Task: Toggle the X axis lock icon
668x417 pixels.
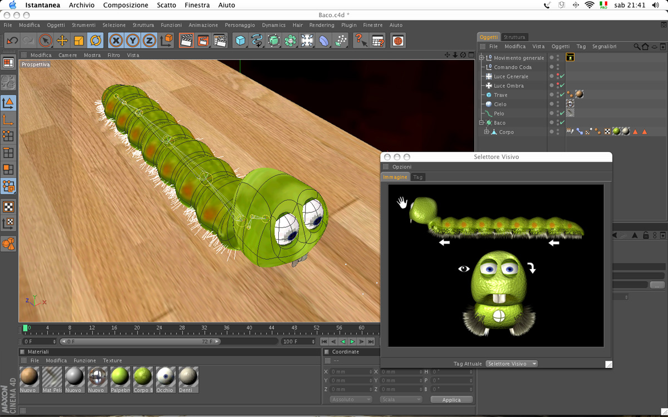Action: tap(116, 40)
